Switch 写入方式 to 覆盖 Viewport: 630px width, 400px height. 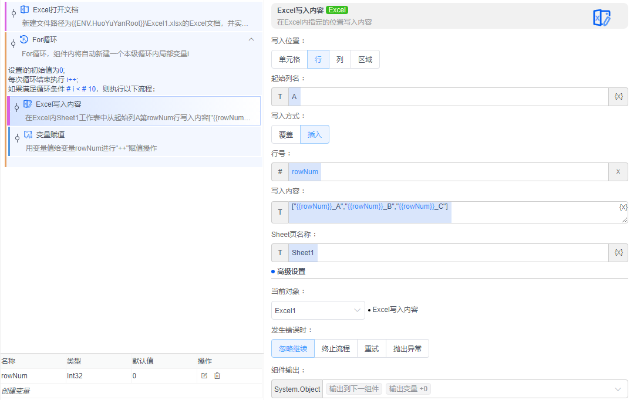coord(285,134)
